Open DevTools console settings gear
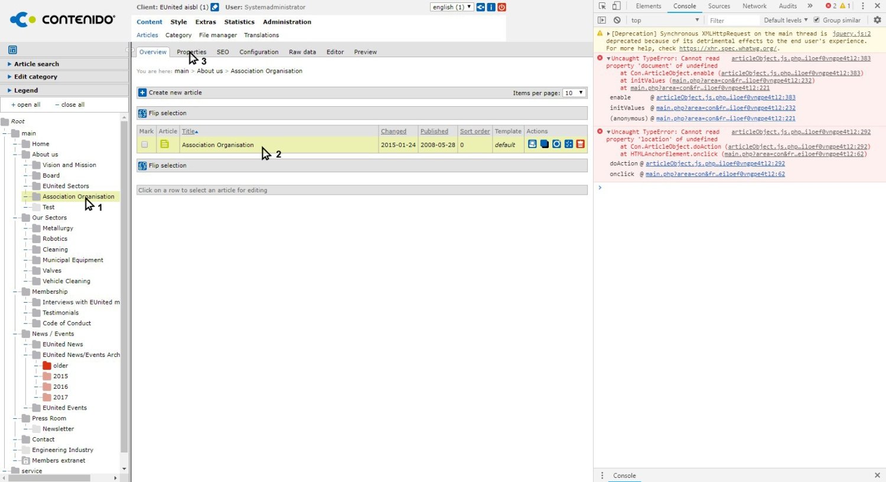 coord(877,20)
